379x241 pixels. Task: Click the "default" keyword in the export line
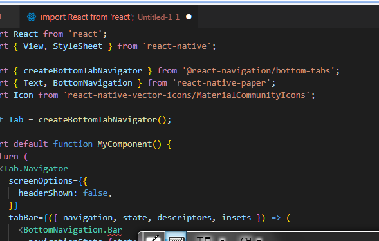coord(31,144)
